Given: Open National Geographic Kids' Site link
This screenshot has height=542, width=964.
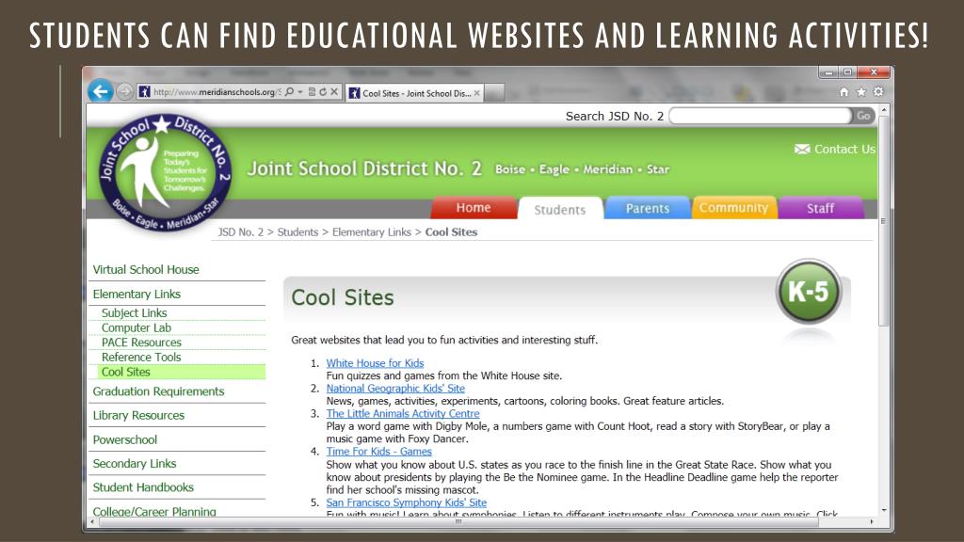Looking at the screenshot, I should 395,389.
